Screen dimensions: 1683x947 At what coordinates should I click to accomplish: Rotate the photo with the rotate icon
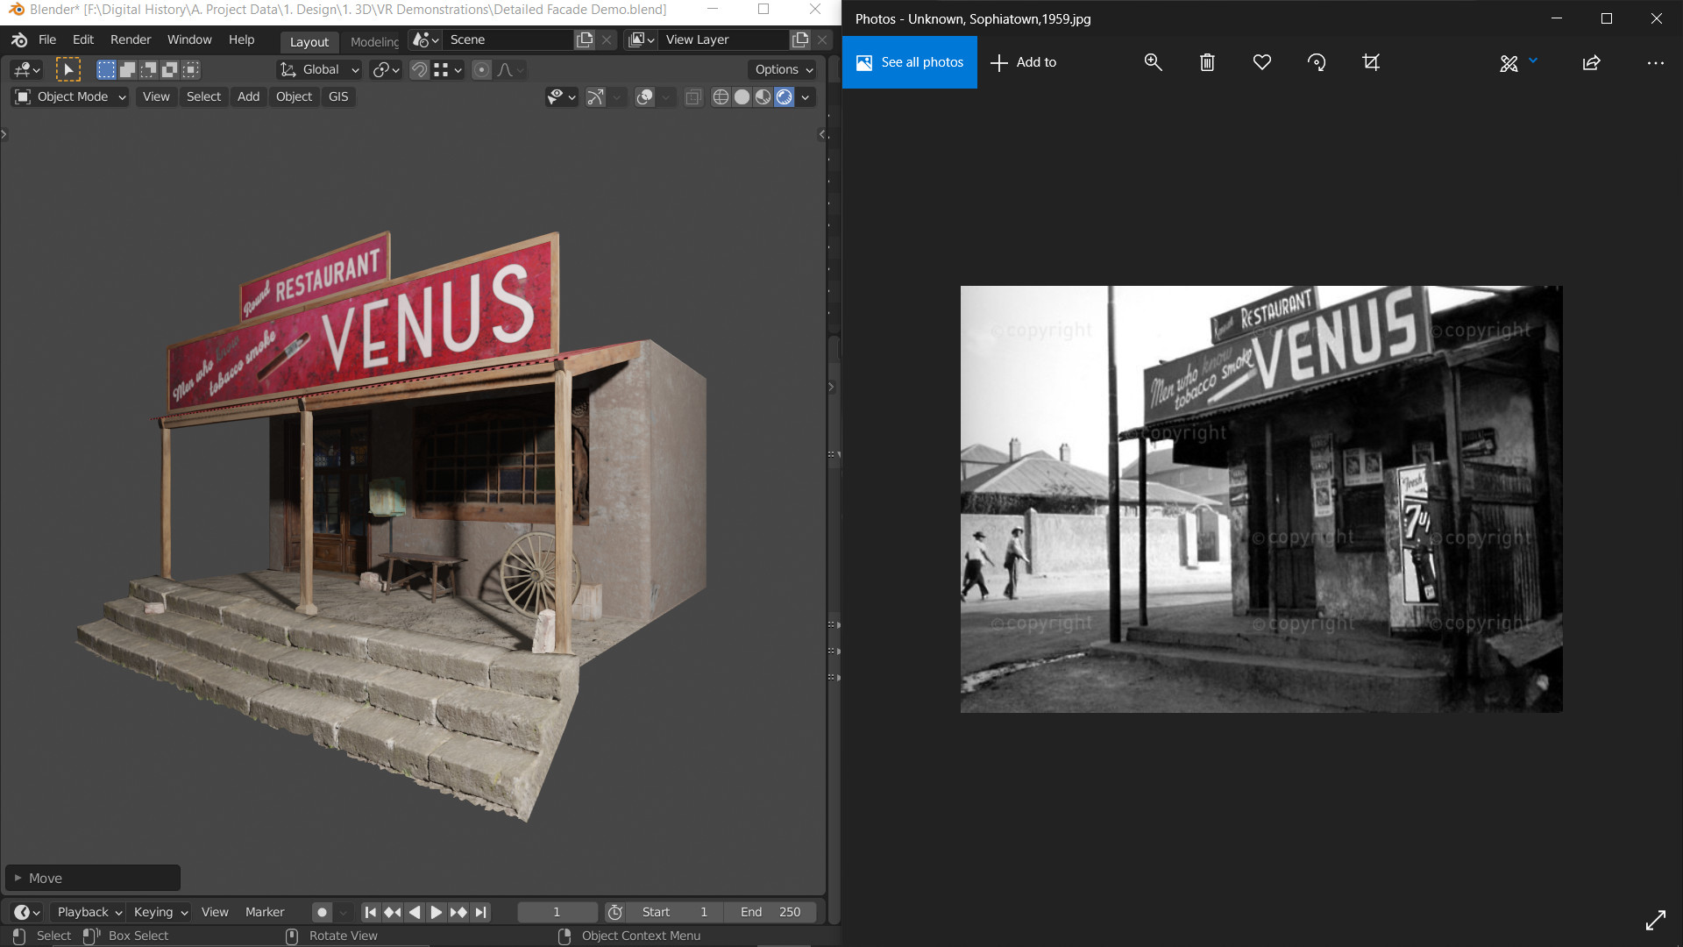click(1316, 62)
